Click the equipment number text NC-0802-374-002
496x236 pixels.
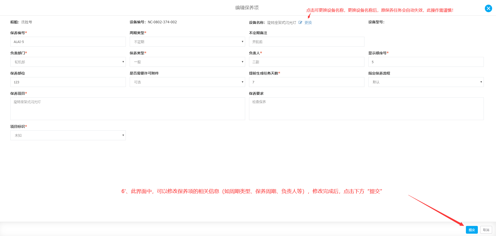click(162, 22)
